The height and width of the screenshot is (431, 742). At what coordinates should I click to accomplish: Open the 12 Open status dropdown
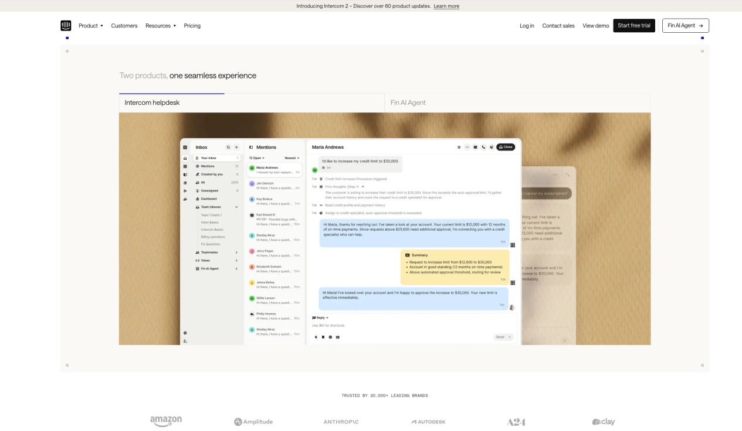(256, 158)
